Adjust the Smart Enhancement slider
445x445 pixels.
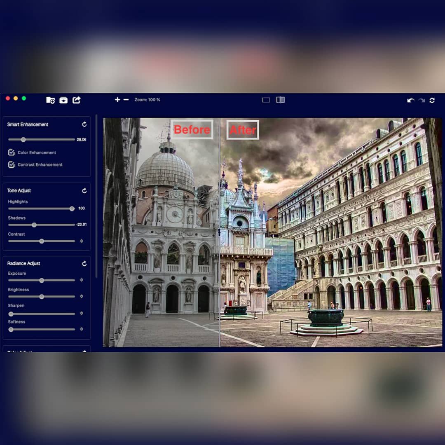(42, 139)
